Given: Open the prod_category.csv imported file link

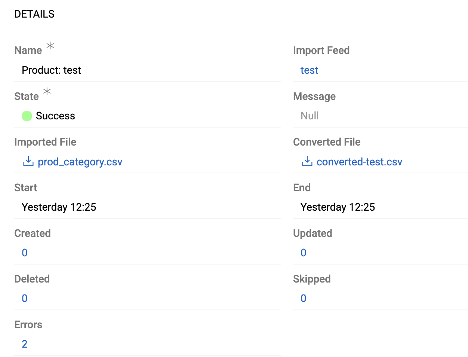Looking at the screenshot, I should (80, 162).
